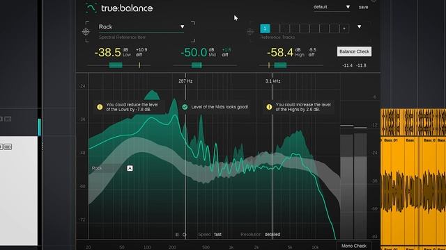Viewport: 446px width, 250px height.
Task: Click the spectral reference target icon
Action: 86,32
